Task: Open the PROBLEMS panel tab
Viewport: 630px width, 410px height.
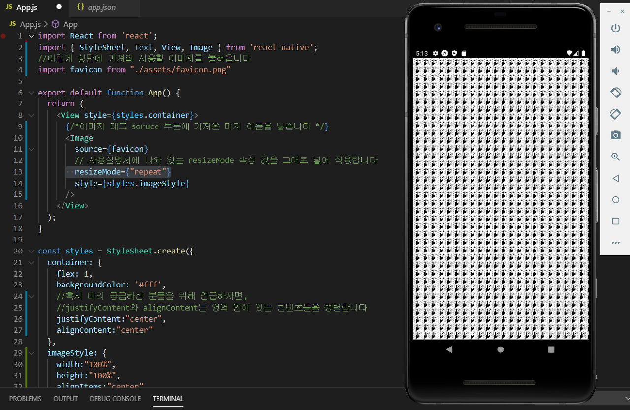Action: 26,399
